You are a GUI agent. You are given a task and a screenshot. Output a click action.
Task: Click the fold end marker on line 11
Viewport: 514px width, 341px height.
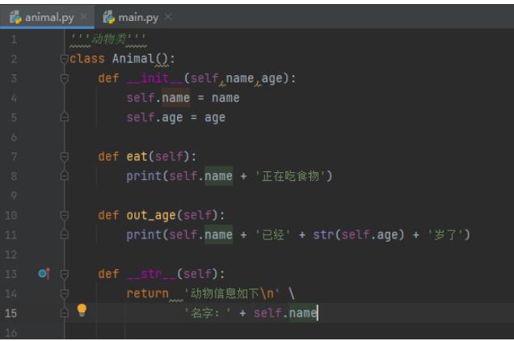[65, 235]
